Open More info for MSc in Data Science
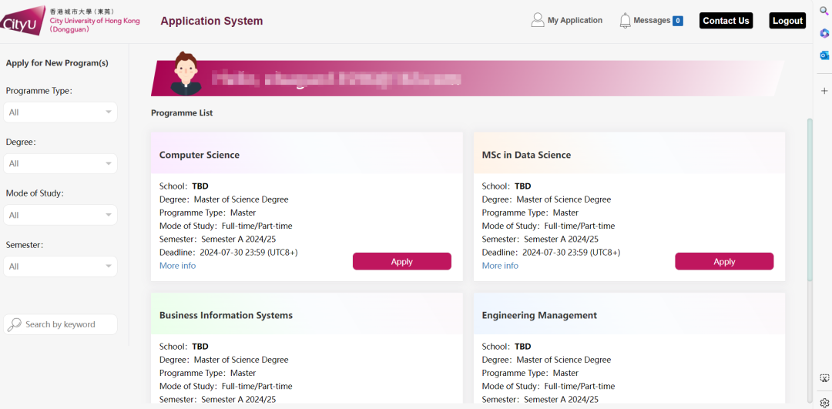The width and height of the screenshot is (832, 409). pyautogui.click(x=500, y=265)
